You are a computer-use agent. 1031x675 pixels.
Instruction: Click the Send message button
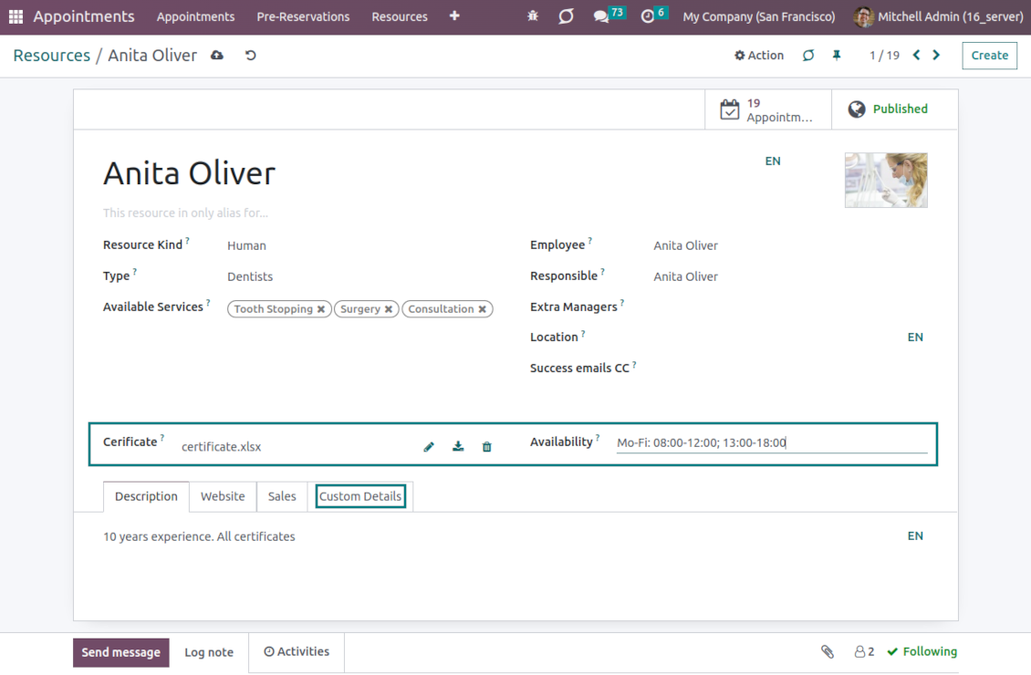[121, 652]
